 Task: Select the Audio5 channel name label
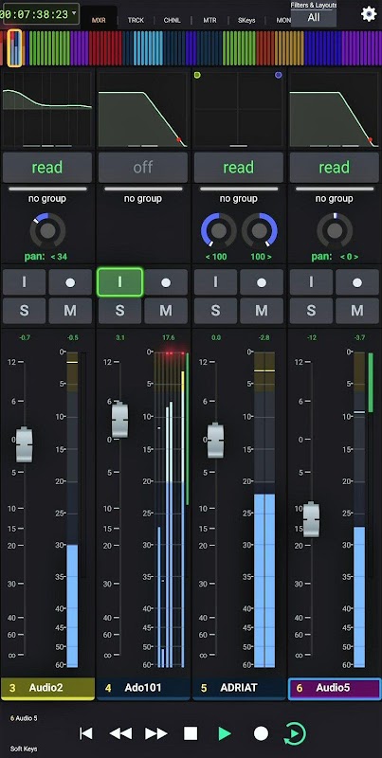click(x=334, y=688)
